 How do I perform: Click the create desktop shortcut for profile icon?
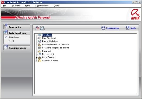click(x=42, y=28)
